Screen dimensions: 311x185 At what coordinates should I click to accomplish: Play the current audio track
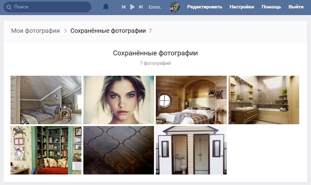[132, 7]
